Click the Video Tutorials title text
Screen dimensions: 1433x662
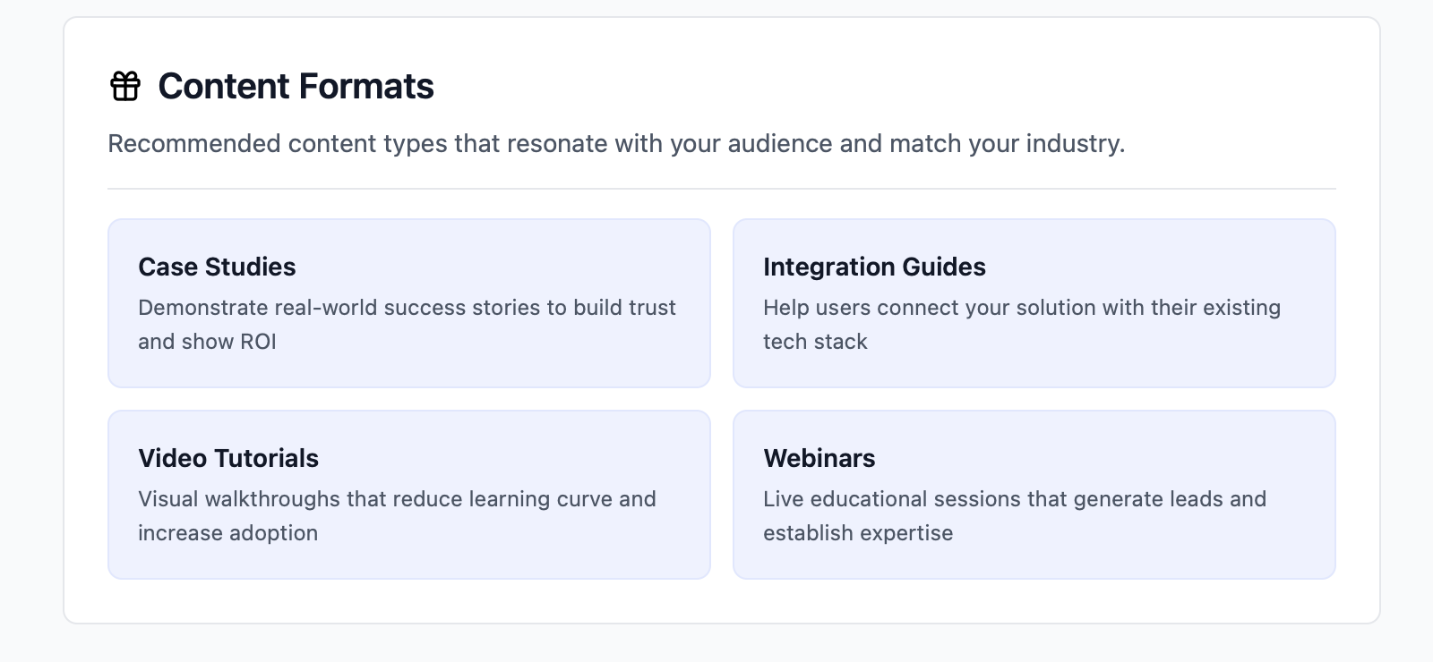[x=228, y=458]
